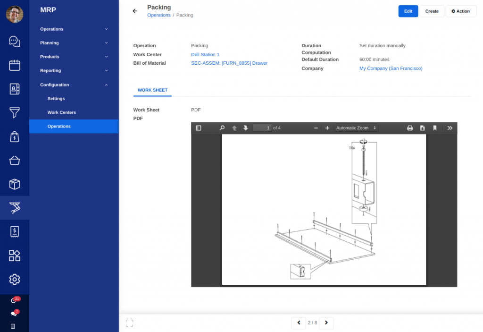Viewport: 483px width, 332px height.
Task: Go to next PDF page arrow
Action: [245, 128]
